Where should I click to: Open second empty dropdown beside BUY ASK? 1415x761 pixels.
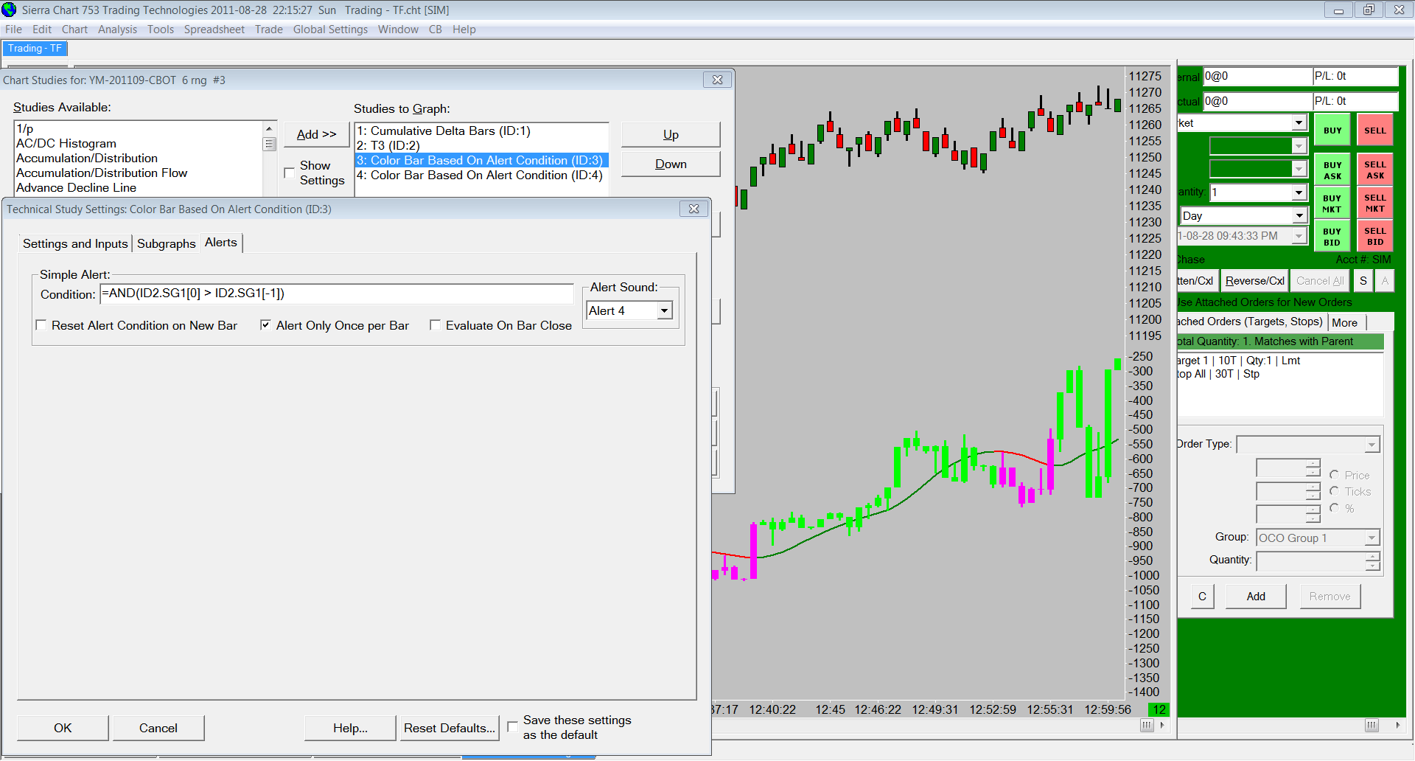(x=1299, y=169)
